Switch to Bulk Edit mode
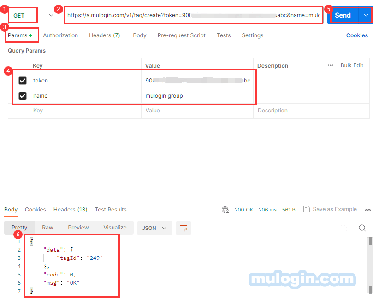Viewport: 379px width, 299px height. (x=352, y=65)
